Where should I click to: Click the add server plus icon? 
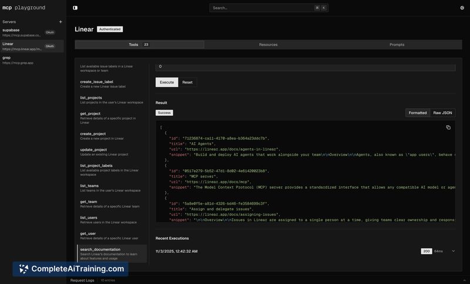61,22
